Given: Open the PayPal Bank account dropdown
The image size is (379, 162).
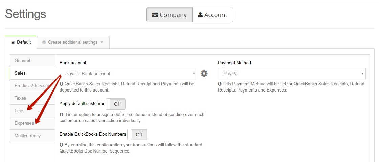Looking at the screenshot, I should [128, 73].
